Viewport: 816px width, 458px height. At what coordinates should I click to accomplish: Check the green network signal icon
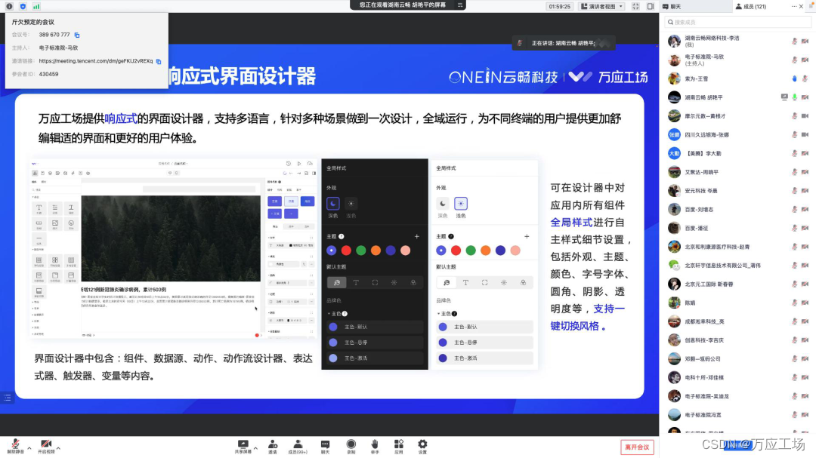tap(36, 6)
